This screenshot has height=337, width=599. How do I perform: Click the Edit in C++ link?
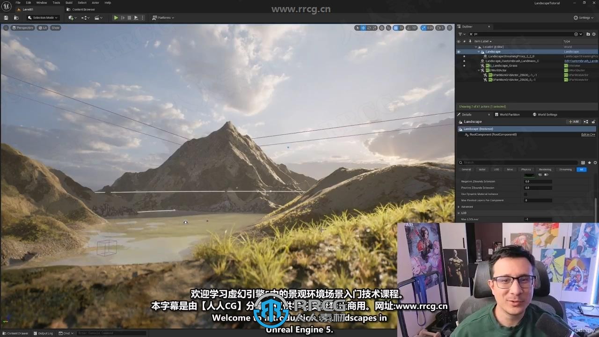588,134
